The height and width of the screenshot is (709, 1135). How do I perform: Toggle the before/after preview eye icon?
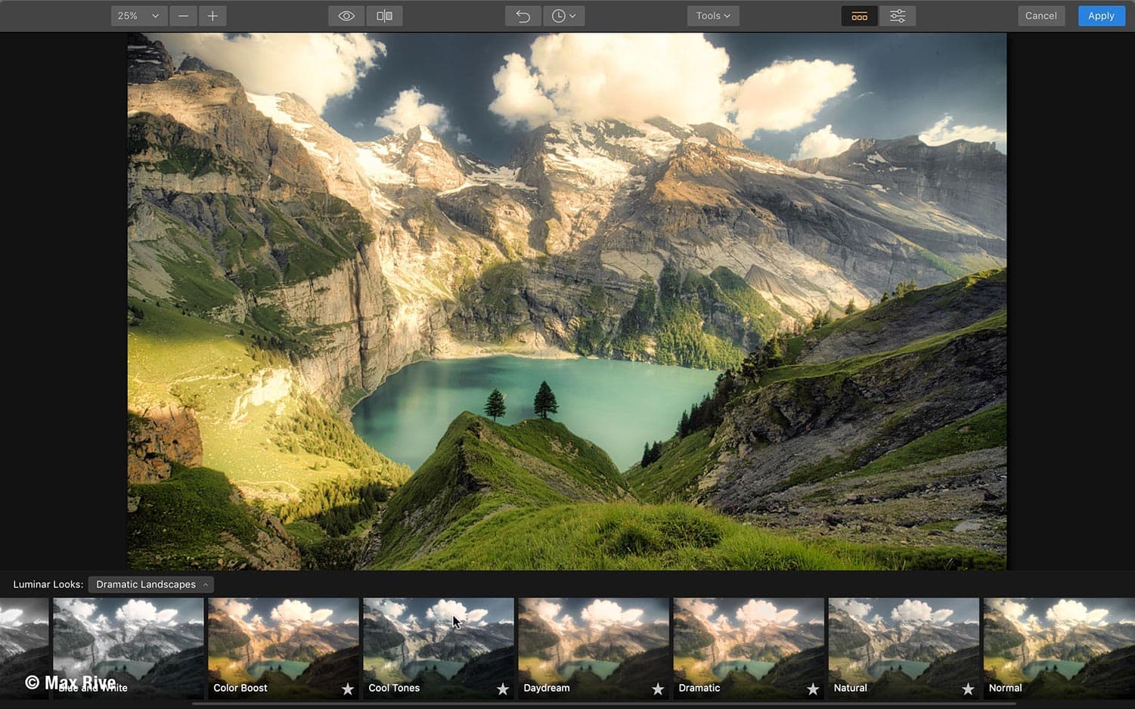point(346,15)
